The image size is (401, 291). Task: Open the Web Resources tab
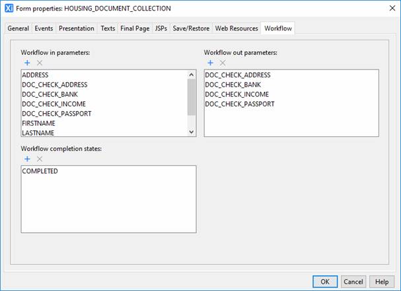(x=237, y=28)
